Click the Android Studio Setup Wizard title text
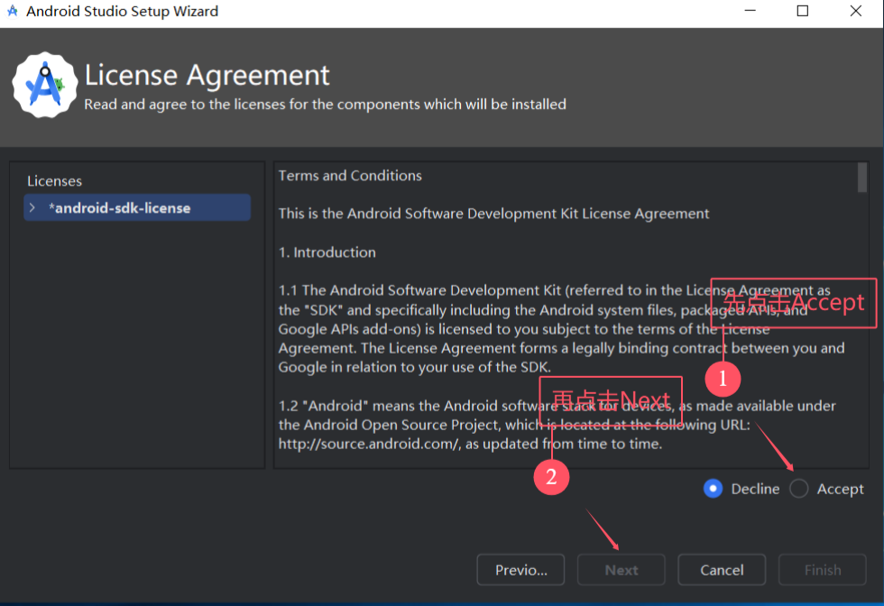Viewport: 884px width, 606px height. [x=121, y=11]
